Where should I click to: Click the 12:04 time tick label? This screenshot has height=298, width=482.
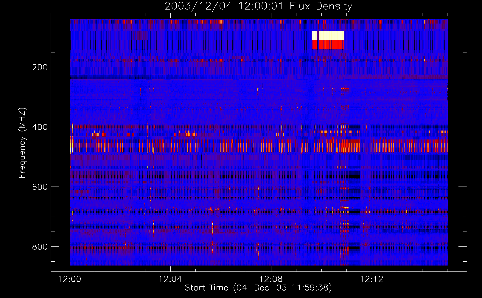(x=170, y=279)
